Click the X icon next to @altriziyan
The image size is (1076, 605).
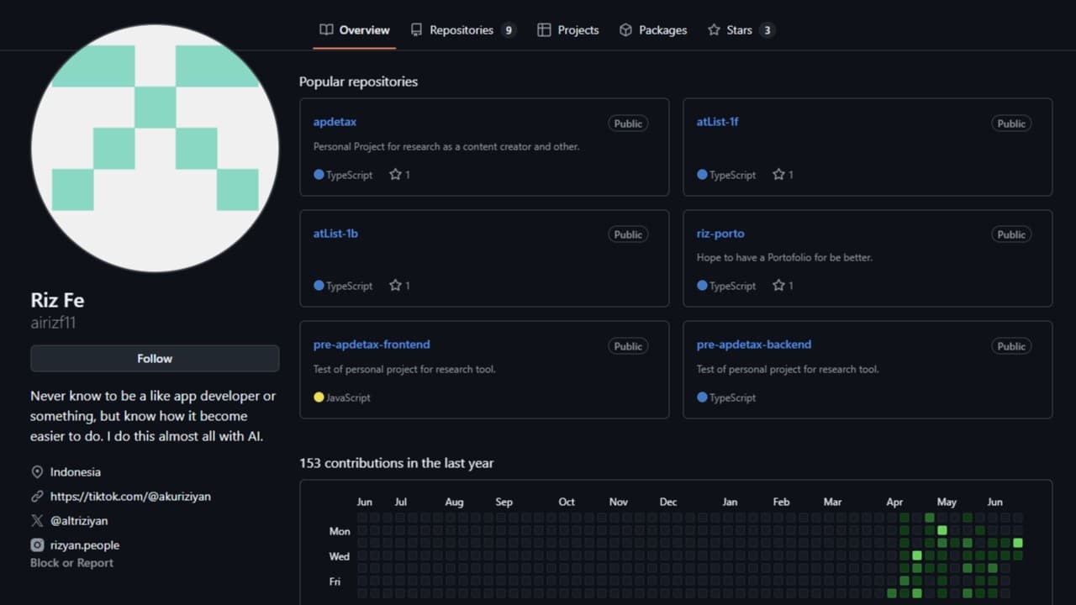[x=37, y=520]
